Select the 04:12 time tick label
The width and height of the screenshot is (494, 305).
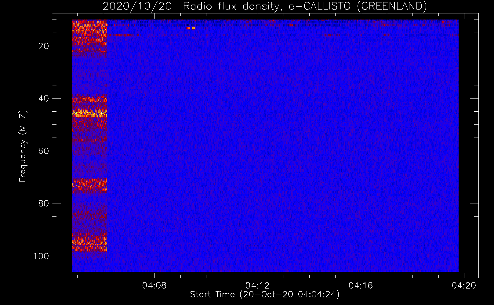pos(258,285)
